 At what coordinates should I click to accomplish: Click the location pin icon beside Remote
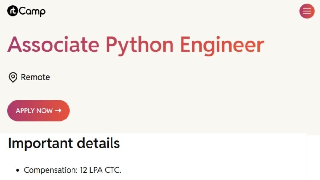pyautogui.click(x=13, y=77)
